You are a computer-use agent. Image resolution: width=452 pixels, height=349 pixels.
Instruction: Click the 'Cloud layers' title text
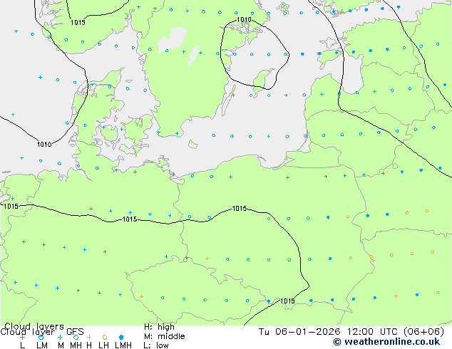point(34,326)
